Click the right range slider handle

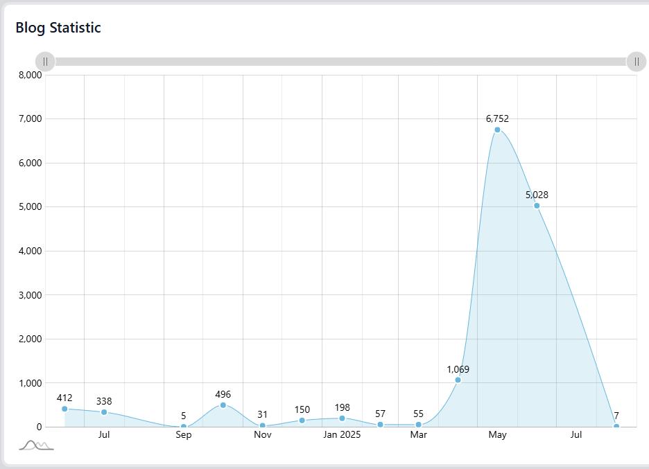pyautogui.click(x=636, y=62)
